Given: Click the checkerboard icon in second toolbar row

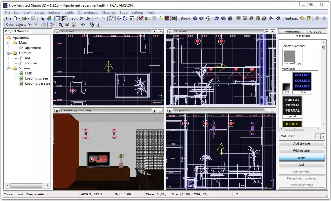Looking at the screenshot, I should tap(67, 25).
